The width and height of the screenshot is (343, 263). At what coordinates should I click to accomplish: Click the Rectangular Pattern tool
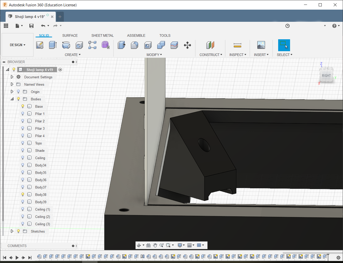click(x=92, y=45)
